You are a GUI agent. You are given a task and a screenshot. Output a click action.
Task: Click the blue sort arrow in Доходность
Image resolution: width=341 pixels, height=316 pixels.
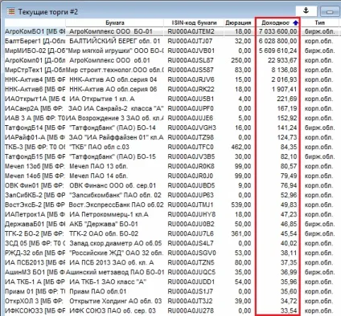tap(296, 23)
